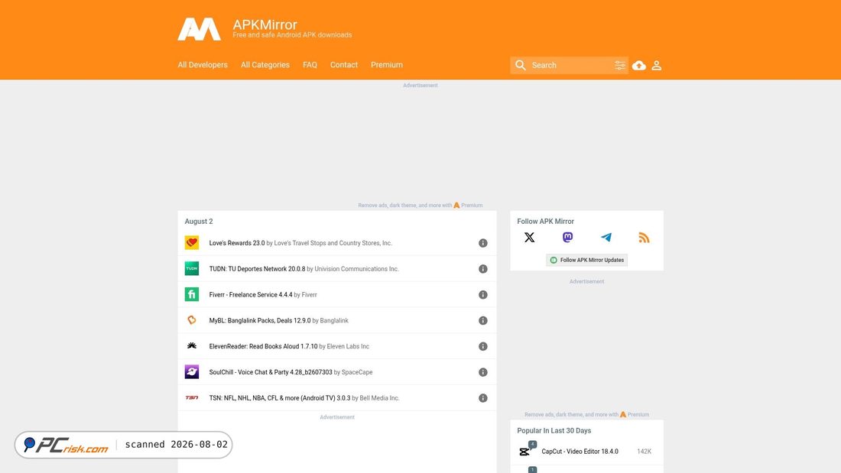The width and height of the screenshot is (841, 473).
Task: Show info for ElevenReader 1.7.10
Action: pos(482,346)
